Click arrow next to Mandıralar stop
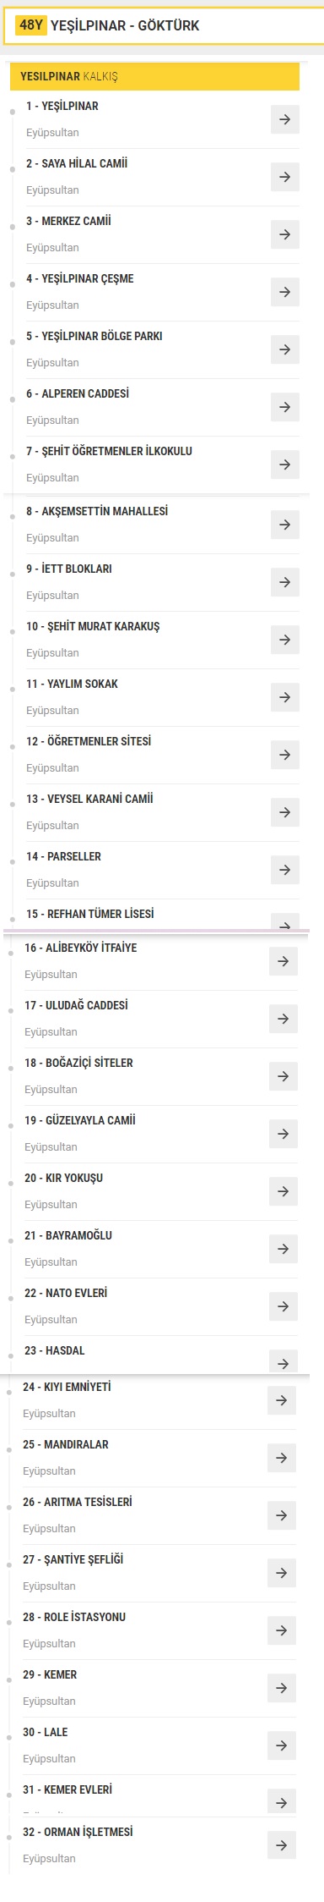The image size is (324, 1902). 282,1458
